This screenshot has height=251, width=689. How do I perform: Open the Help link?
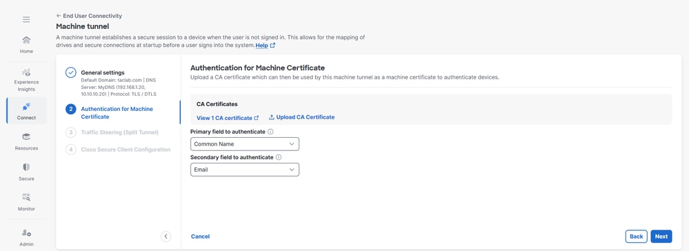[x=261, y=46]
